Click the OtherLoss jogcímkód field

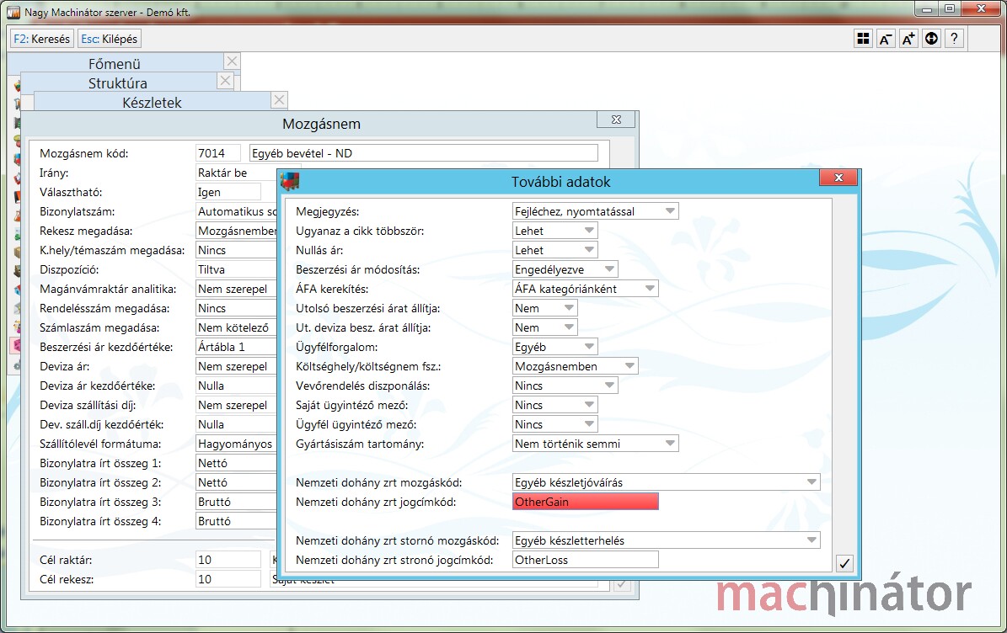click(585, 560)
